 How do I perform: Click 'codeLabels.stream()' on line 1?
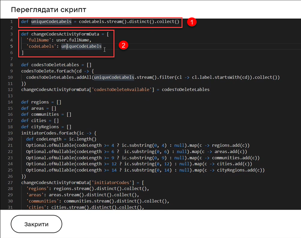[103, 22]
